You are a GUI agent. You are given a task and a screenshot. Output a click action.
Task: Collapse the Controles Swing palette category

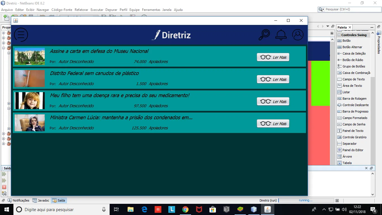tap(339, 35)
